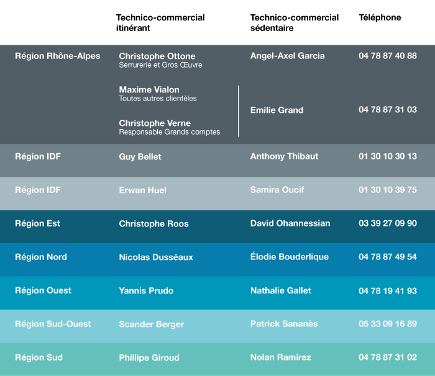
Task: Click Nolan Ramirez's phone number 04 78 87 31 02
Action: pyautogui.click(x=387, y=357)
